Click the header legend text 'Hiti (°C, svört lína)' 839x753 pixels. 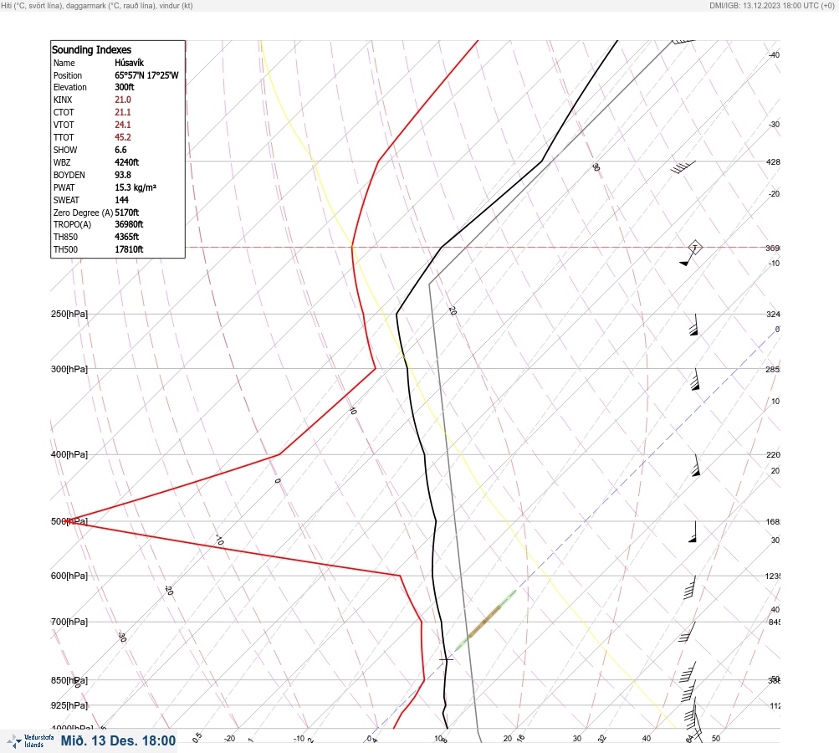click(31, 5)
